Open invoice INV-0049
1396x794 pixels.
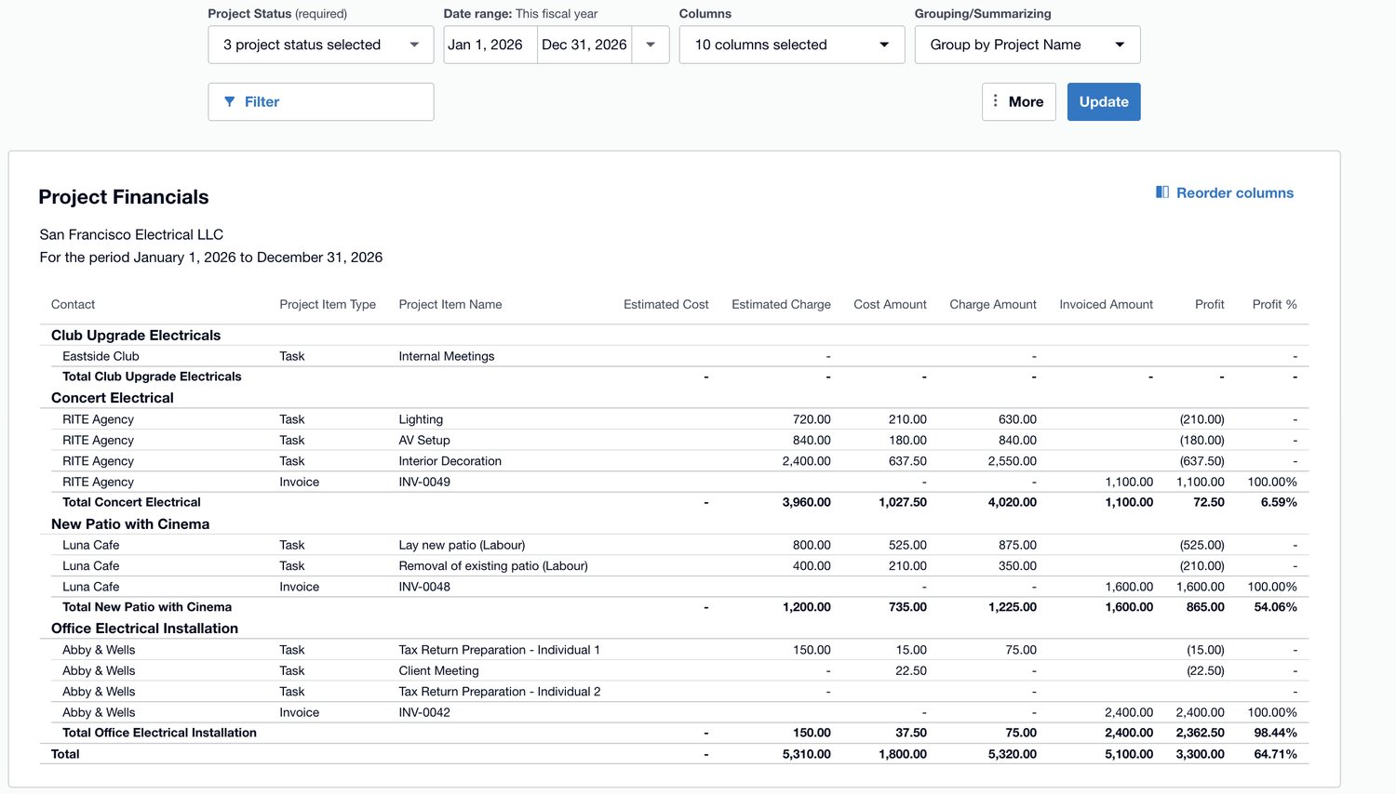tap(424, 482)
